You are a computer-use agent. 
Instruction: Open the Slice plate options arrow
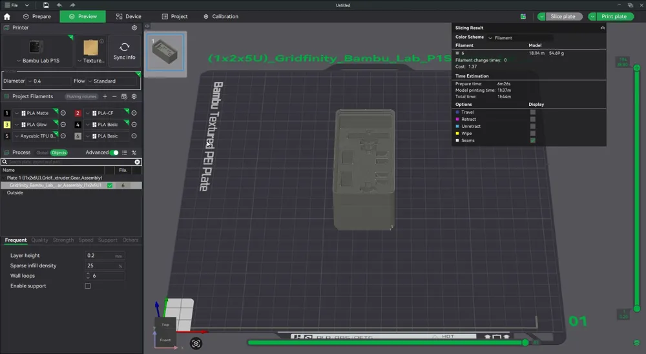[541, 17]
